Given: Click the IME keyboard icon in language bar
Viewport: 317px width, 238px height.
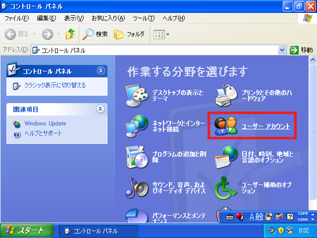Looking at the screenshot, I should coord(230,217).
